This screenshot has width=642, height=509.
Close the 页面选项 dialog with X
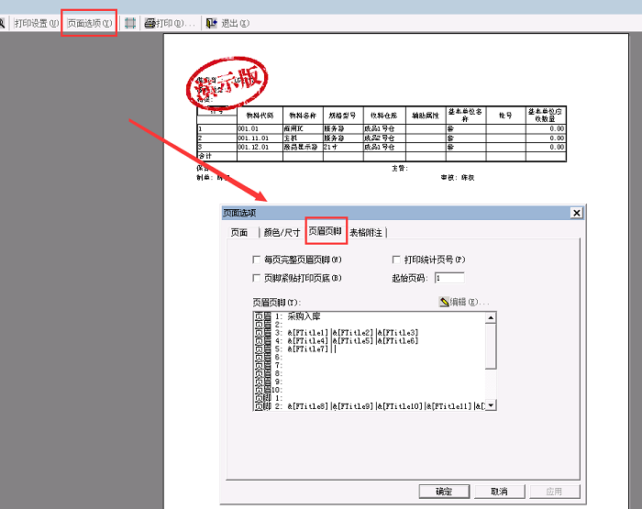(576, 213)
